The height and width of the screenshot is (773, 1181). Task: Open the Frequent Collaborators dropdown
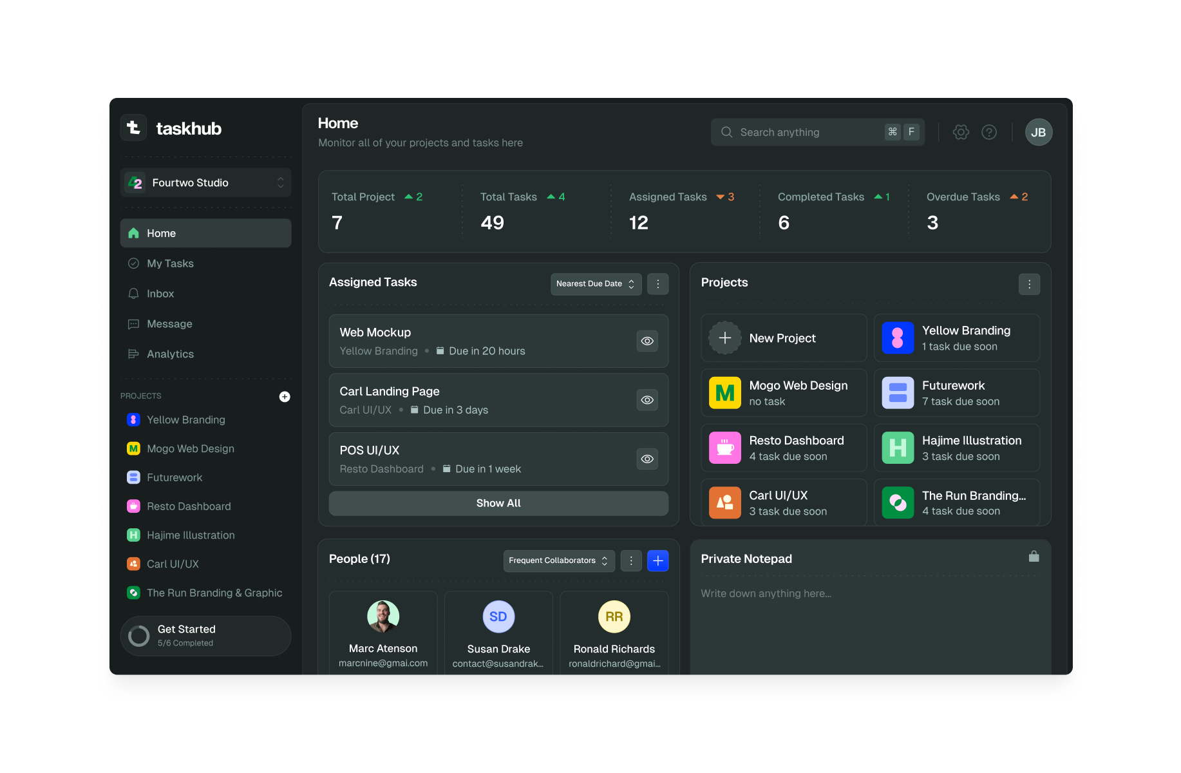[558, 560]
